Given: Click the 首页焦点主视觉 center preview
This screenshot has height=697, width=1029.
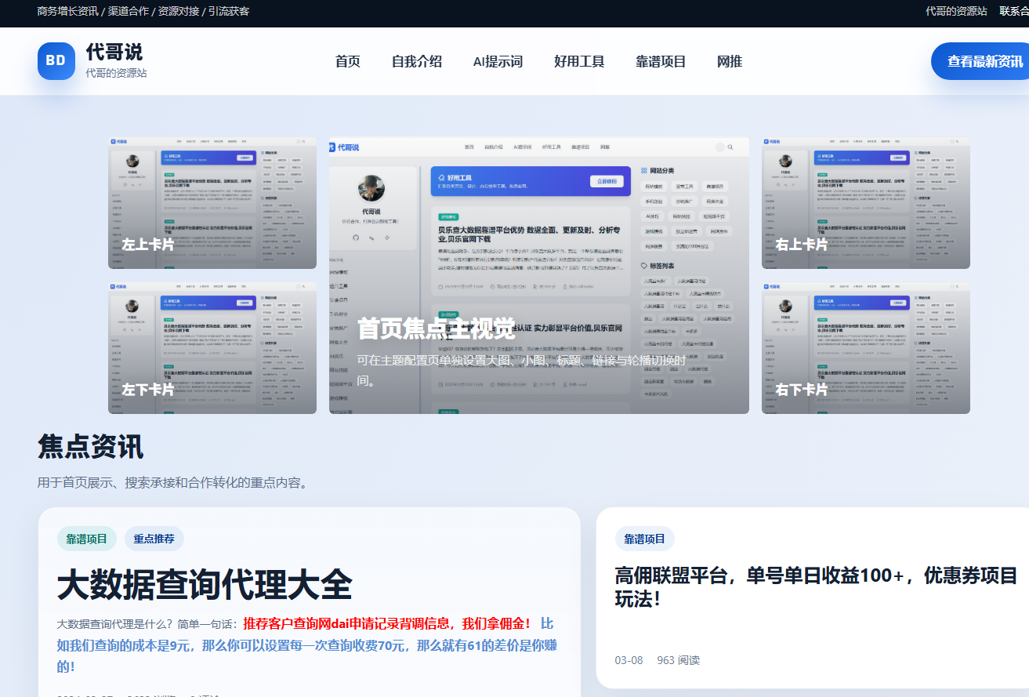Looking at the screenshot, I should click(538, 276).
